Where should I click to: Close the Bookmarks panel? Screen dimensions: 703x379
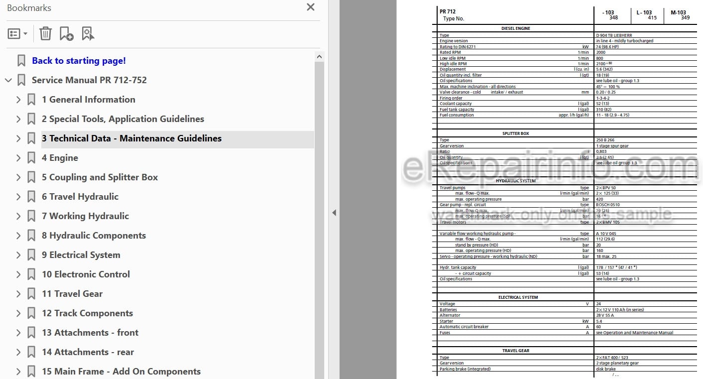click(311, 7)
